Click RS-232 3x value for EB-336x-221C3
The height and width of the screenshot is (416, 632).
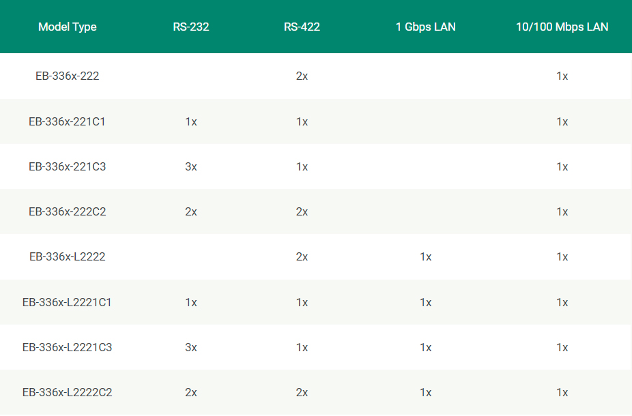click(191, 166)
